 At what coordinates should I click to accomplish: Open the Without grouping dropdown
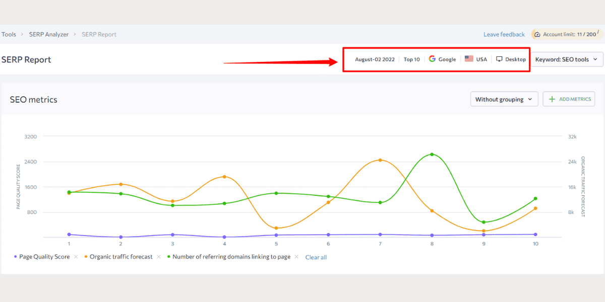[504, 99]
